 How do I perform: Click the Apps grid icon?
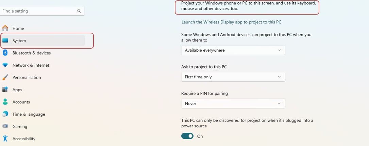(5, 90)
